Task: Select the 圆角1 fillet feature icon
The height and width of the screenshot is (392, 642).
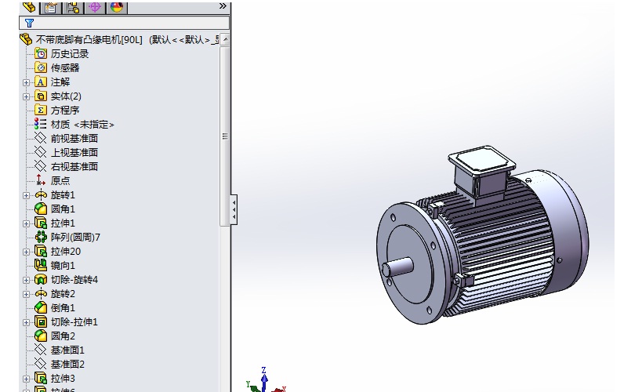Action: tap(41, 209)
